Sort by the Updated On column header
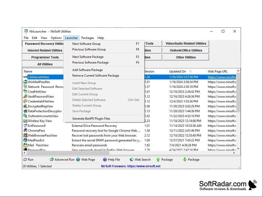The height and width of the screenshot is (197, 263). pyautogui.click(x=187, y=71)
